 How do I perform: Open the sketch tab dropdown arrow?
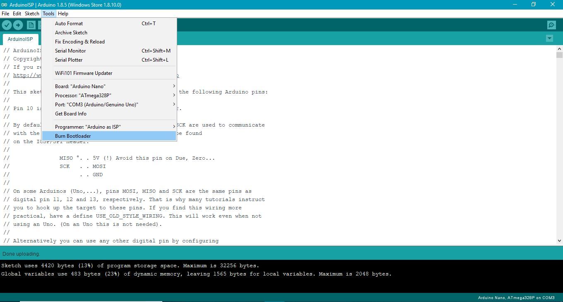tap(549, 38)
